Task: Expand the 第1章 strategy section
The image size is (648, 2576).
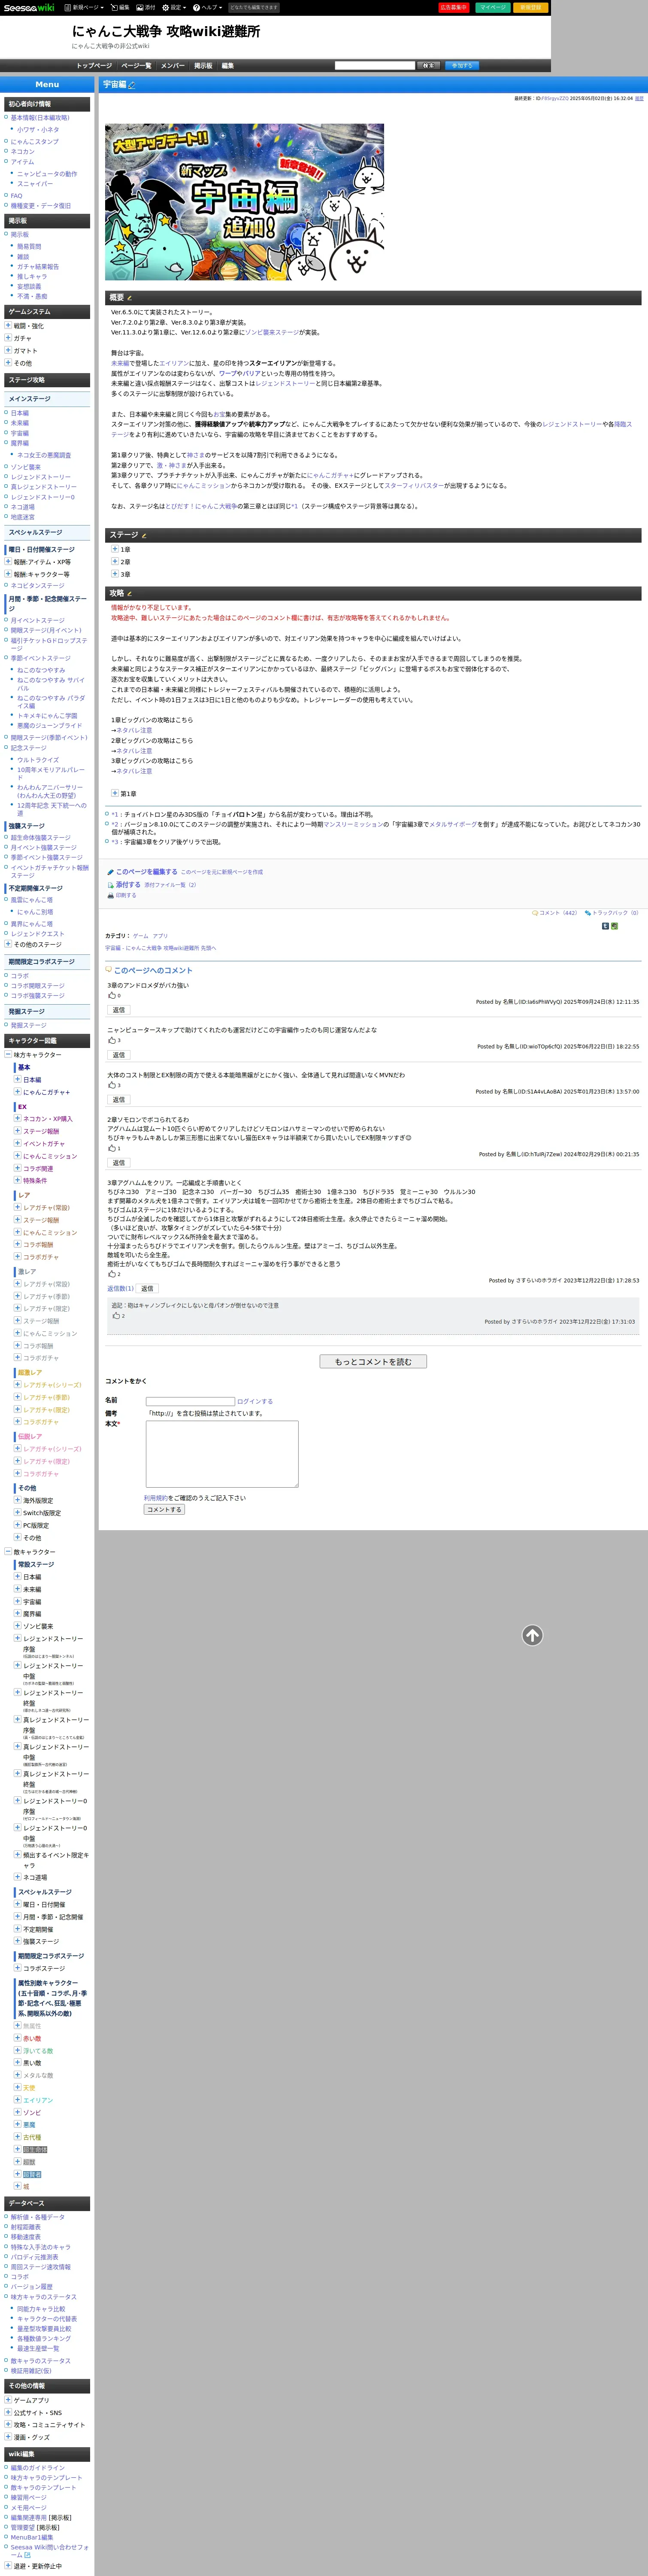Action: pyautogui.click(x=115, y=793)
